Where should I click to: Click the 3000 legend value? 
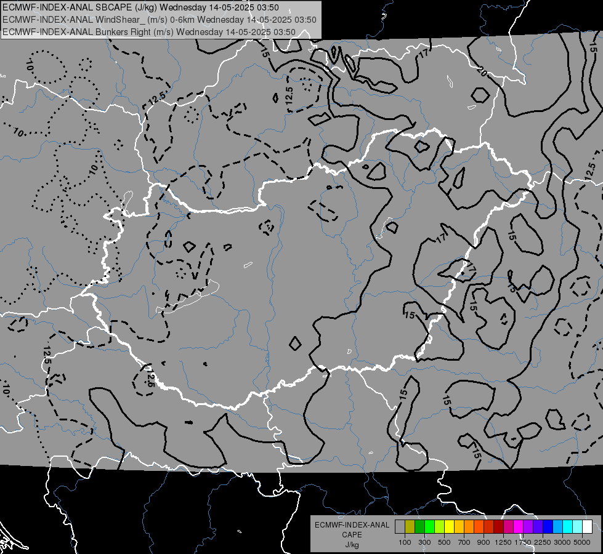(x=562, y=542)
